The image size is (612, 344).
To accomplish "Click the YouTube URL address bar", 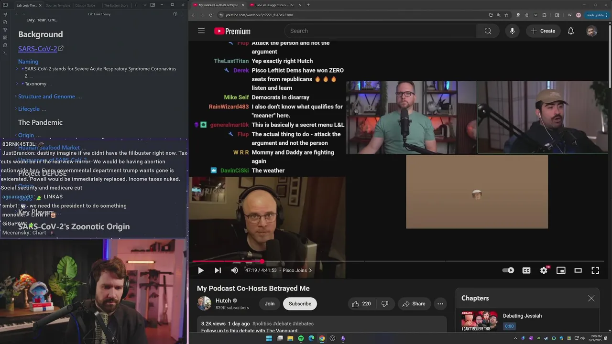I will point(354,15).
